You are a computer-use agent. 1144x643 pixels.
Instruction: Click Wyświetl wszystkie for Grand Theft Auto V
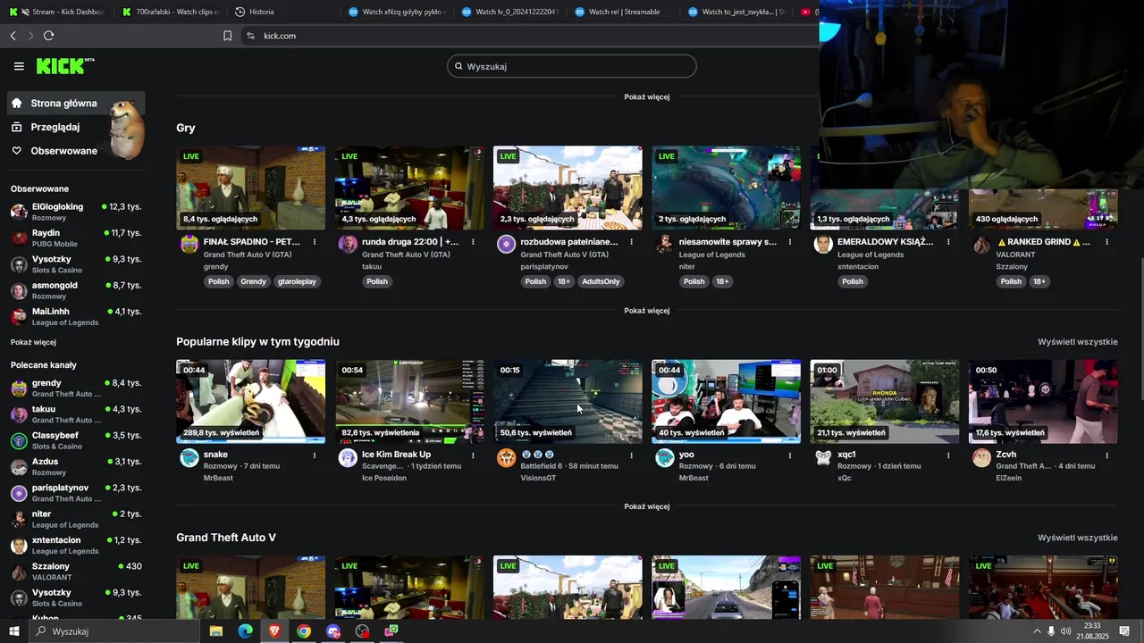click(x=1077, y=538)
